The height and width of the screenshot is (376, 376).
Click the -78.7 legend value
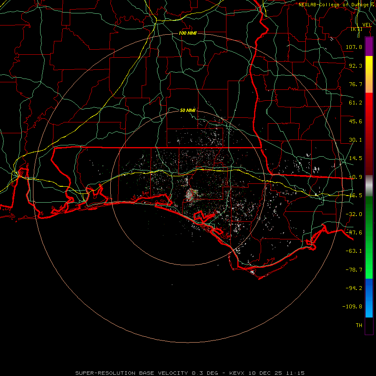pyautogui.click(x=354, y=270)
